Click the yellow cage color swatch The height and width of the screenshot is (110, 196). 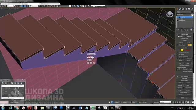tap(191, 45)
